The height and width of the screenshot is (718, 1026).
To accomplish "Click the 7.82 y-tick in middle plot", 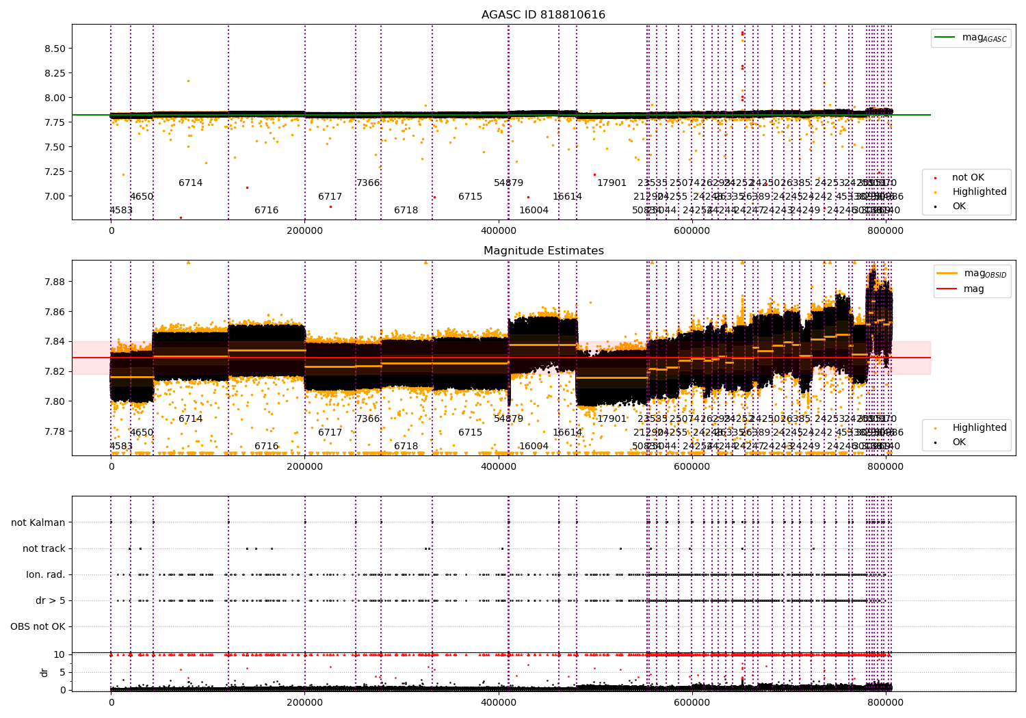I will 55,372.
